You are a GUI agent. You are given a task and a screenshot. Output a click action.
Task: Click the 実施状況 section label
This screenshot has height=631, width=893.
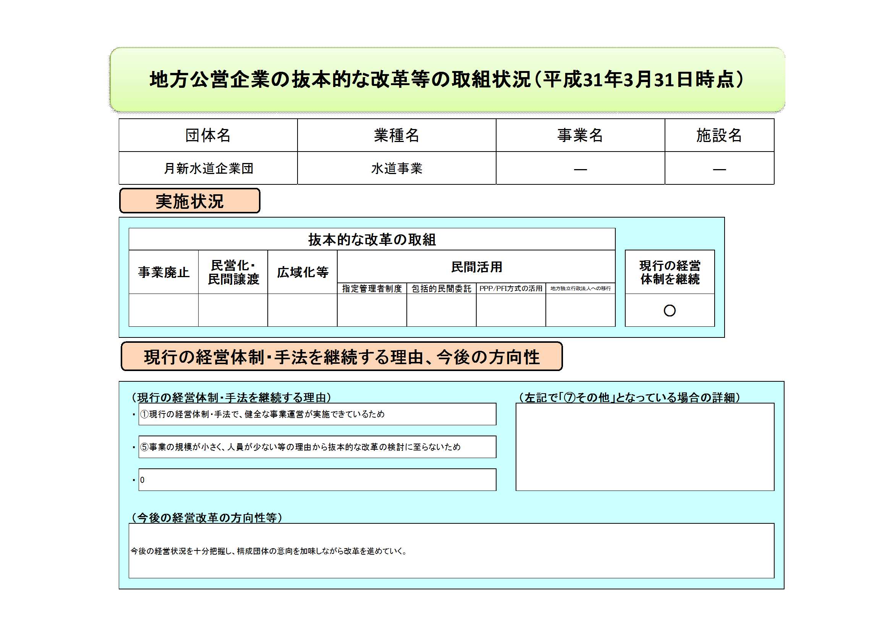[x=190, y=201]
